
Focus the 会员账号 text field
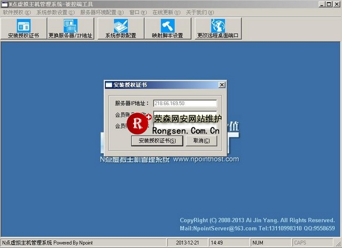coord(185,115)
